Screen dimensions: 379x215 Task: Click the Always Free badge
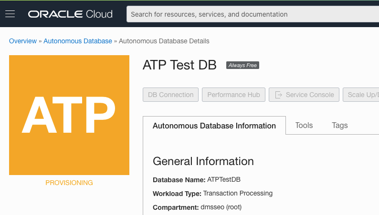242,65
